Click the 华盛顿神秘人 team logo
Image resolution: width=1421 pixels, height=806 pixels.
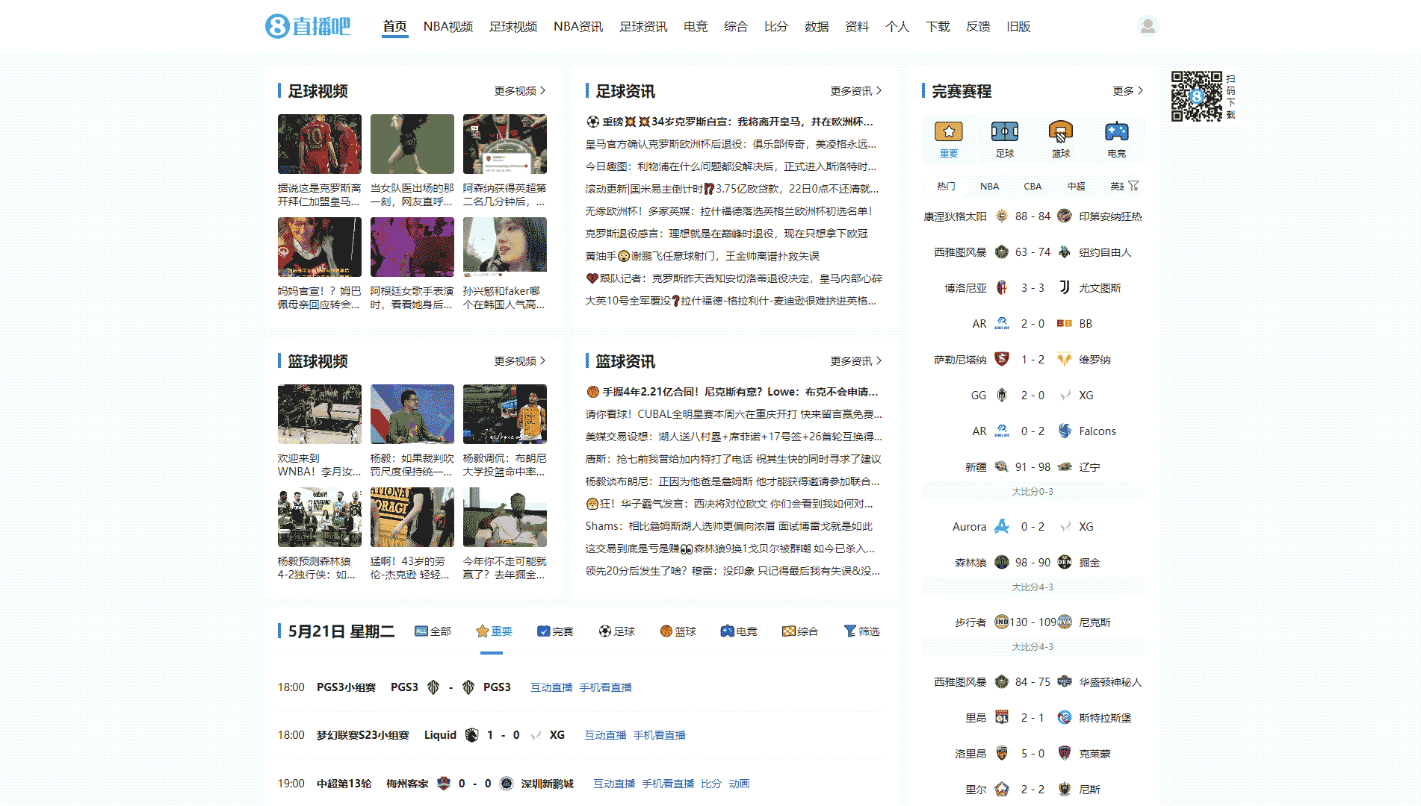click(x=1065, y=682)
